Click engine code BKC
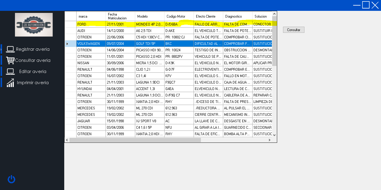This screenshot has height=190, width=381. 179,44
